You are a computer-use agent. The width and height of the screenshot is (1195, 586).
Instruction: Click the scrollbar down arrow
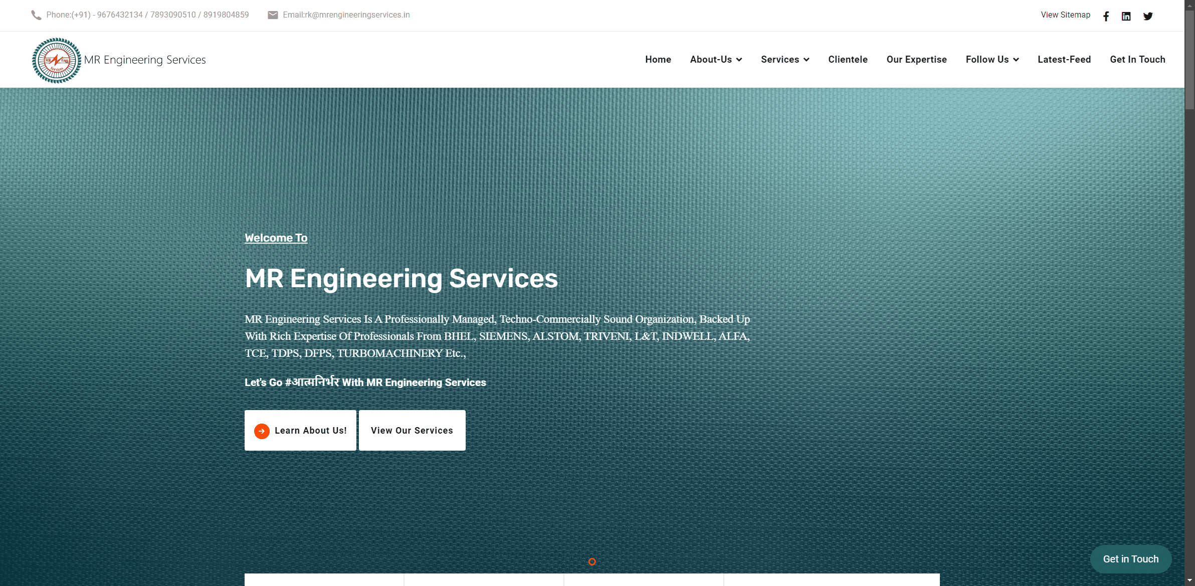point(1189,580)
